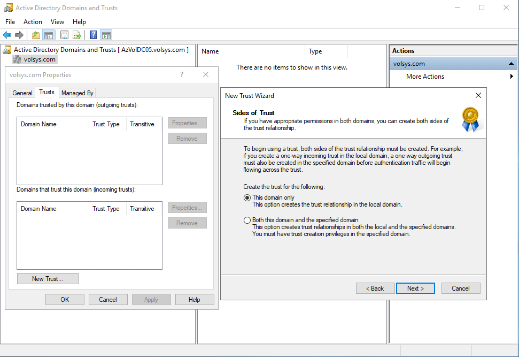
Task: Click the Up one level folder icon
Action: (x=36, y=35)
